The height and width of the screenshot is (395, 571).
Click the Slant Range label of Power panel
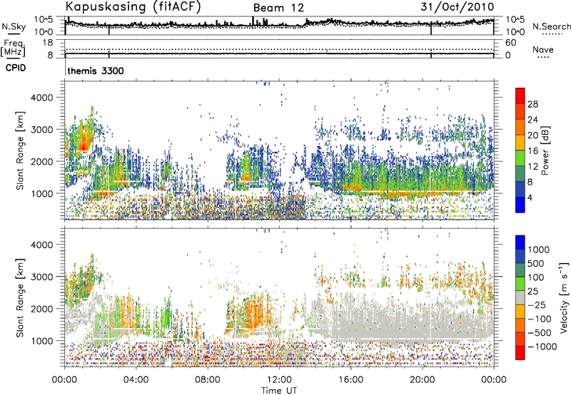click(x=20, y=150)
